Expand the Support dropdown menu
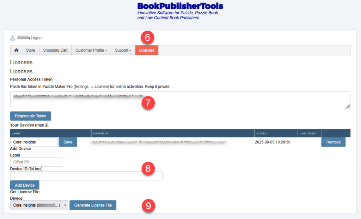Image resolution: width=361 pixels, height=219 pixels. [x=123, y=50]
